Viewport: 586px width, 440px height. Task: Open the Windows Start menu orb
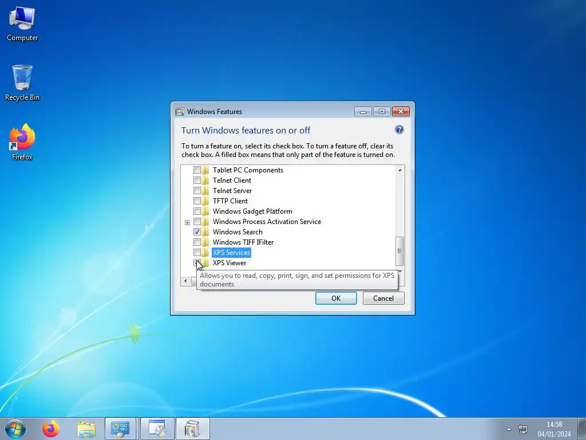coord(15,429)
